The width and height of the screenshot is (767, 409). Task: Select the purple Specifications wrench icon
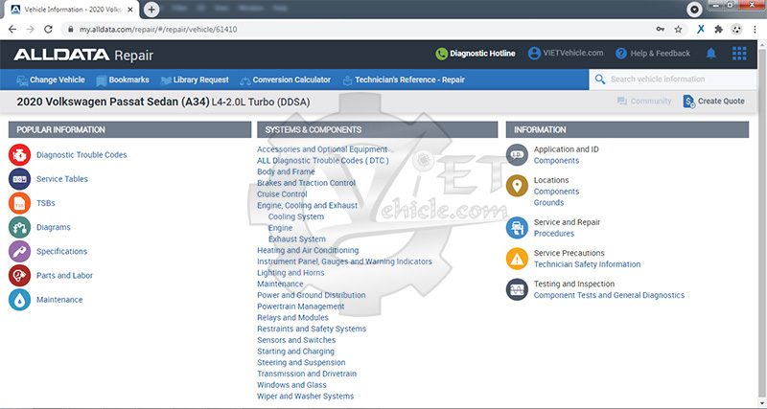coord(19,251)
